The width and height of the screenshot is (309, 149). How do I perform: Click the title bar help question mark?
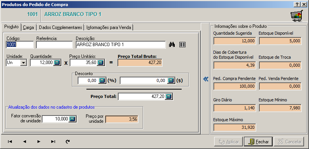click(x=297, y=5)
